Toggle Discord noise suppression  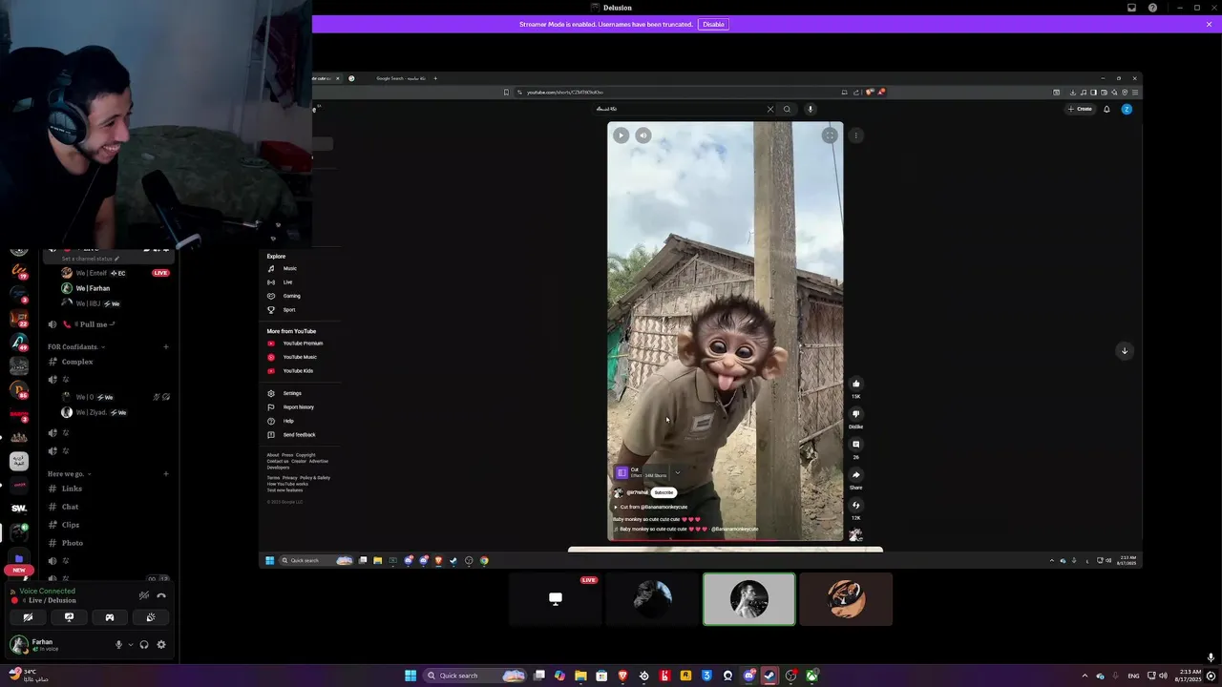point(144,595)
